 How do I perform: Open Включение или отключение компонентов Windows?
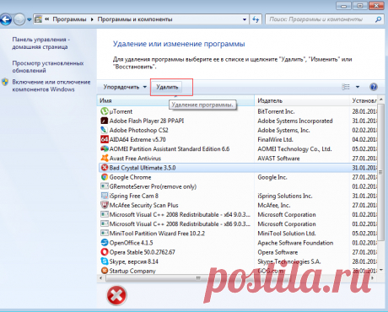(51, 85)
